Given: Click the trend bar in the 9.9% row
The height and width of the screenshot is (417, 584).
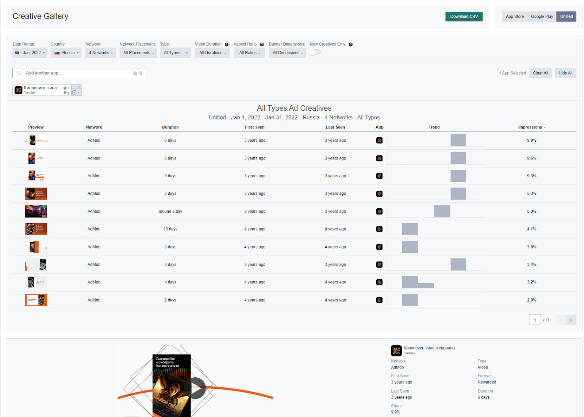Looking at the screenshot, I should 458,141.
